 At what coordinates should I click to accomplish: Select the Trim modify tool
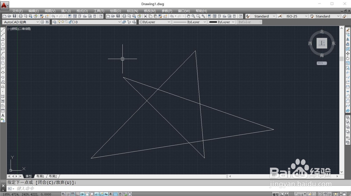click(x=347, y=73)
